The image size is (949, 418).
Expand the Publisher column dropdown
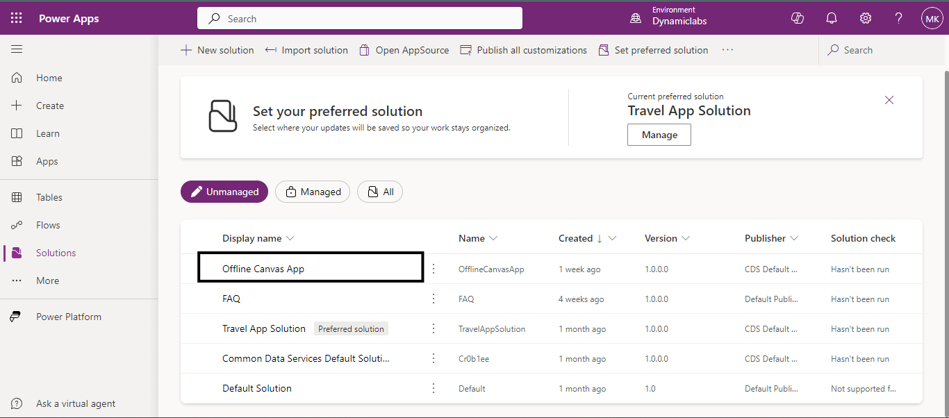pyautogui.click(x=794, y=238)
